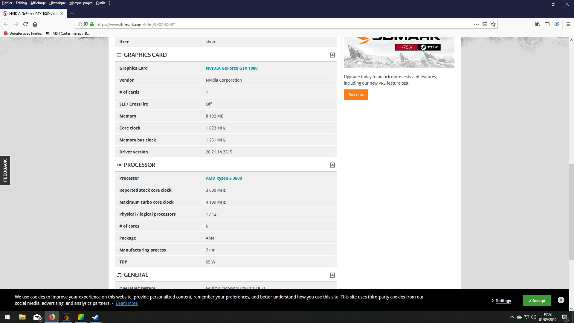Go to the Firefox home page

pyautogui.click(x=35, y=24)
